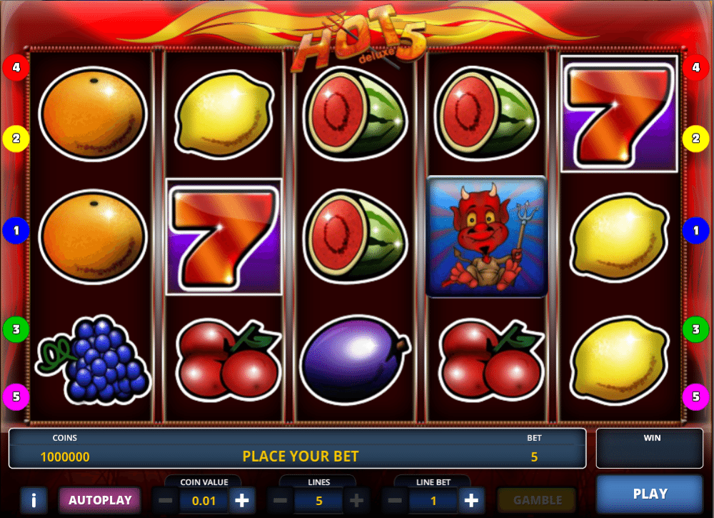Viewport: 714px width, 518px height.
Task: Open the info paytable button
Action: (34, 500)
